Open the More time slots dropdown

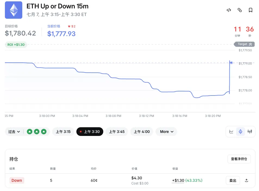coord(166,132)
